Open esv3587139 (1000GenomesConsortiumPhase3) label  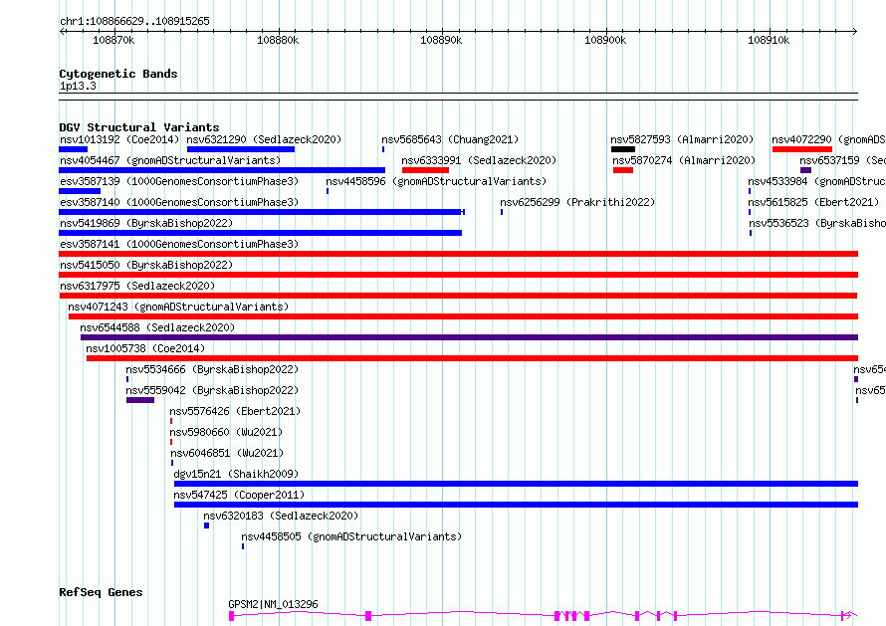tap(179, 181)
